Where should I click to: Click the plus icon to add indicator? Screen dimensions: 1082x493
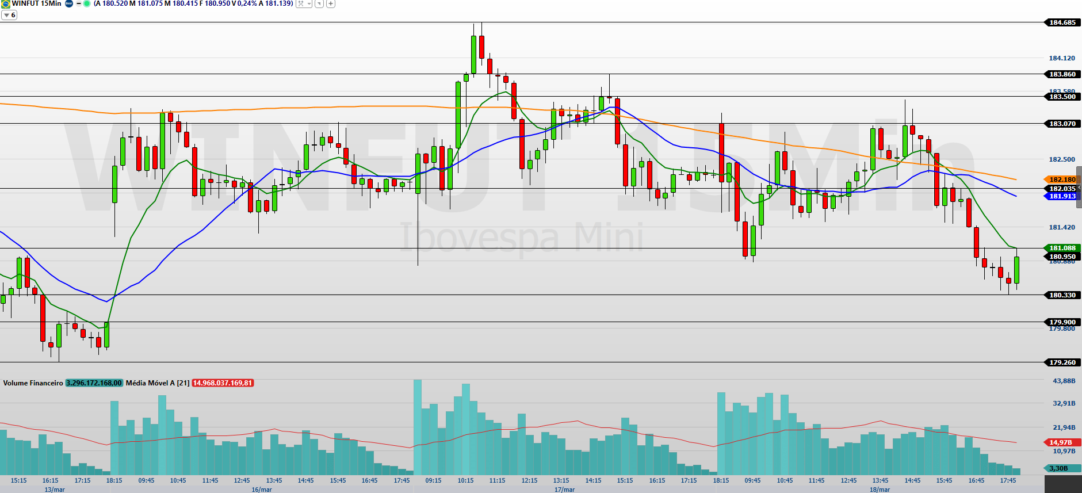click(x=331, y=3)
